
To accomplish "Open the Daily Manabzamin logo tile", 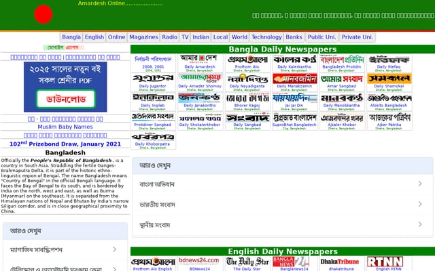I will (x=294, y=79).
